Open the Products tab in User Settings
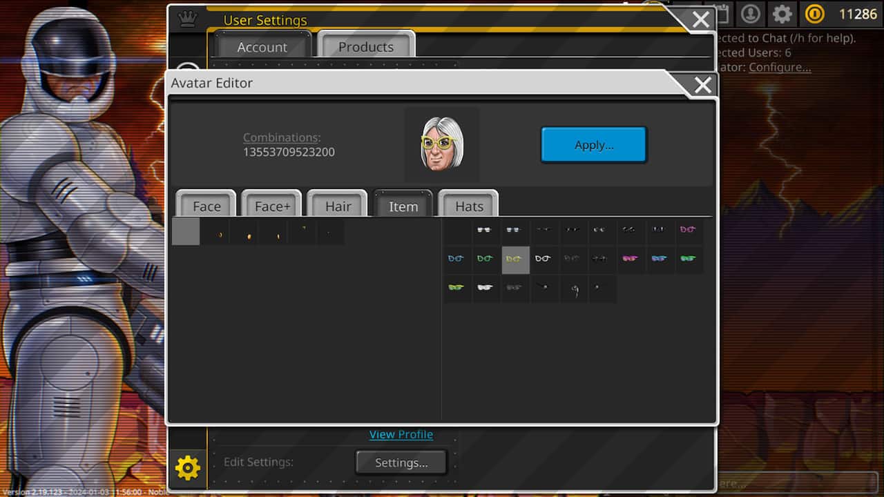Viewport: 884px width, 497px height. (x=366, y=46)
